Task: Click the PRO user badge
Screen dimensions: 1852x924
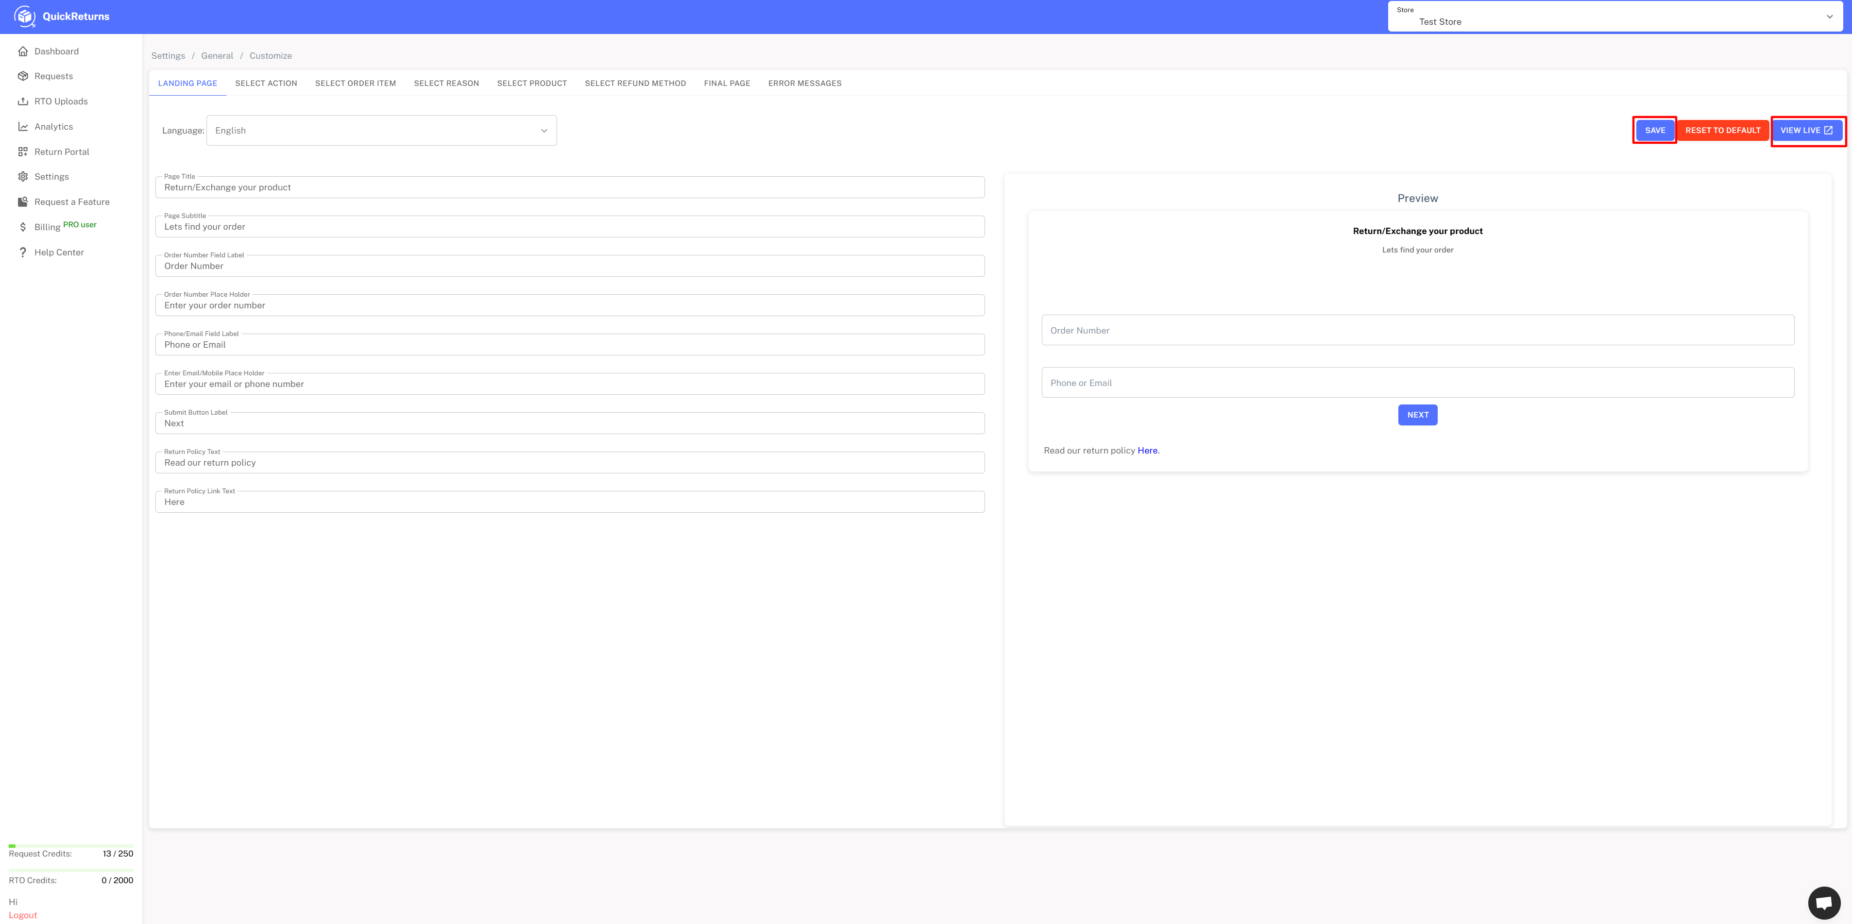Action: tap(80, 224)
